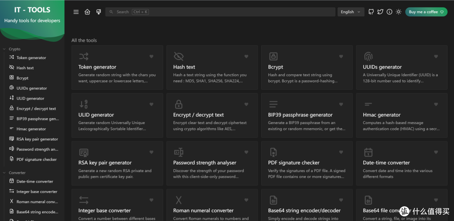
Task: Click the Search input field
Action: click(x=220, y=12)
